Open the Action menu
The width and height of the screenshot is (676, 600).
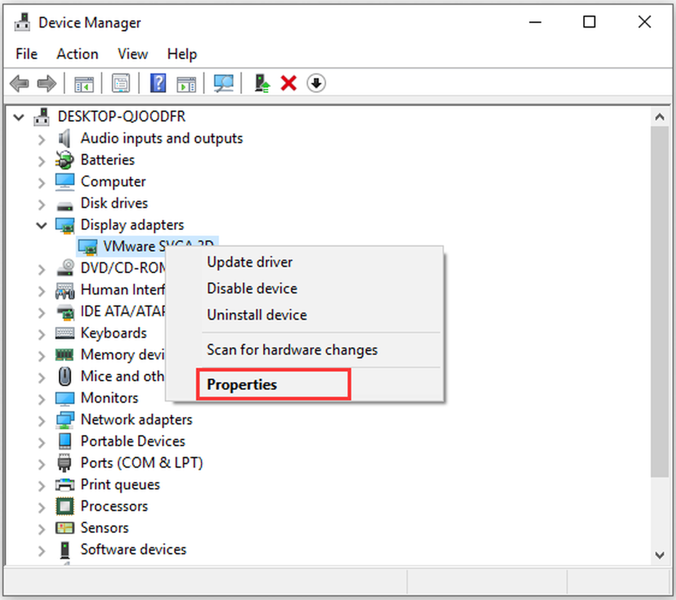[77, 54]
